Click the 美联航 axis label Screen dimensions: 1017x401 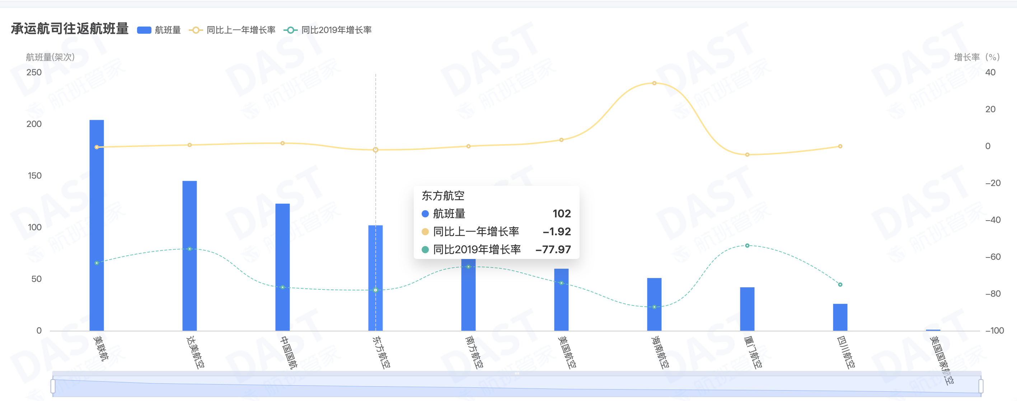[101, 348]
